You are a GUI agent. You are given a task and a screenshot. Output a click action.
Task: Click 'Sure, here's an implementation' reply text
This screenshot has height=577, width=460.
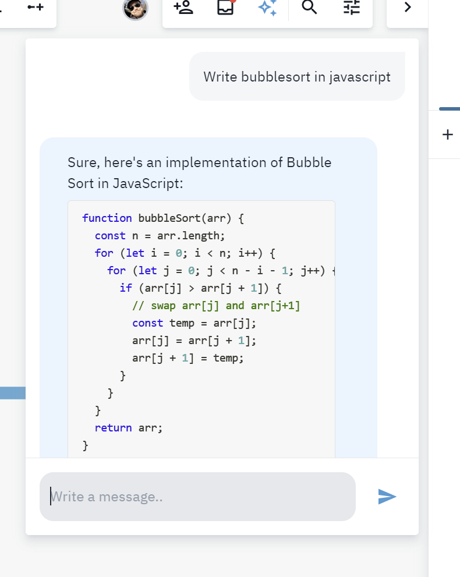tap(200, 172)
